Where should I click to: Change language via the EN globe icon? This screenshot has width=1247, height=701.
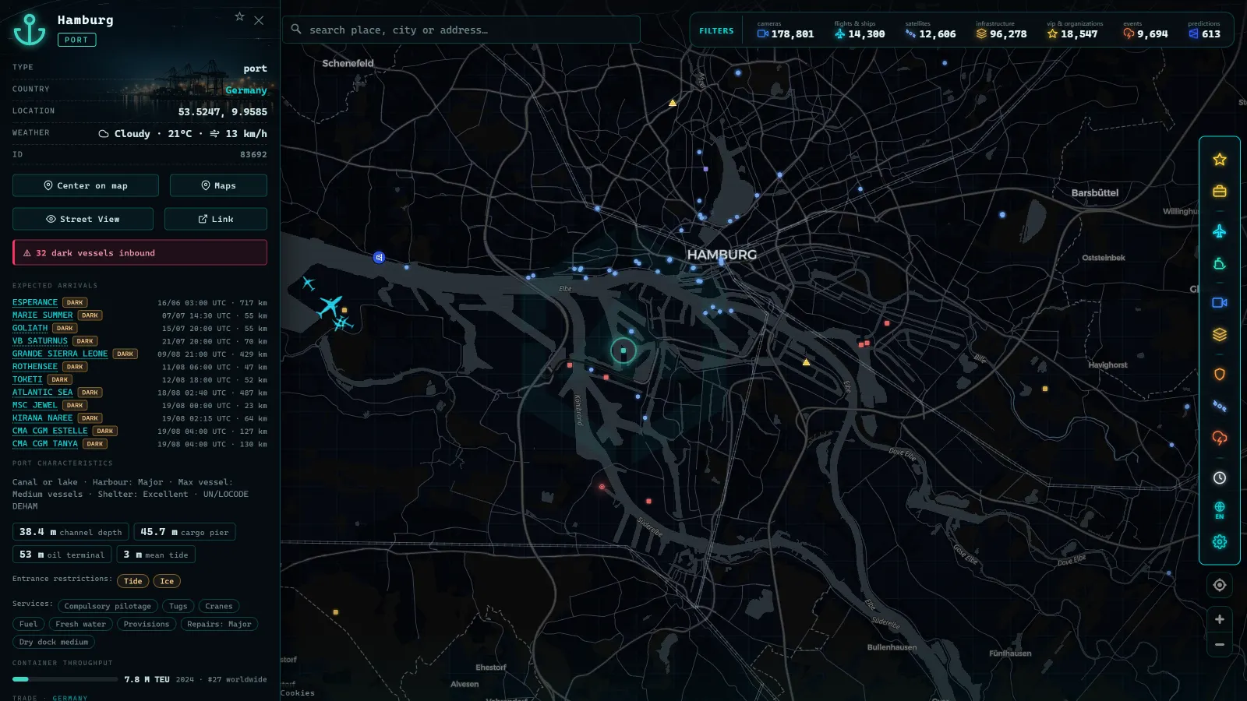[1220, 510]
